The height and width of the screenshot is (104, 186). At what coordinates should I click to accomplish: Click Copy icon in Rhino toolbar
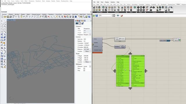[x=19, y=17]
